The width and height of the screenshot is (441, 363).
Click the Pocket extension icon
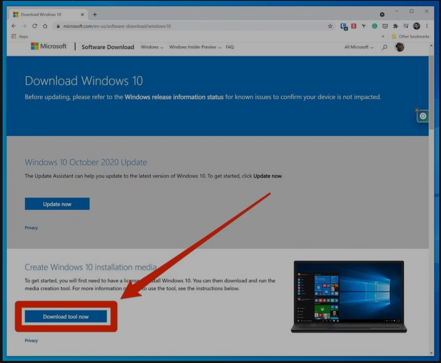385,26
